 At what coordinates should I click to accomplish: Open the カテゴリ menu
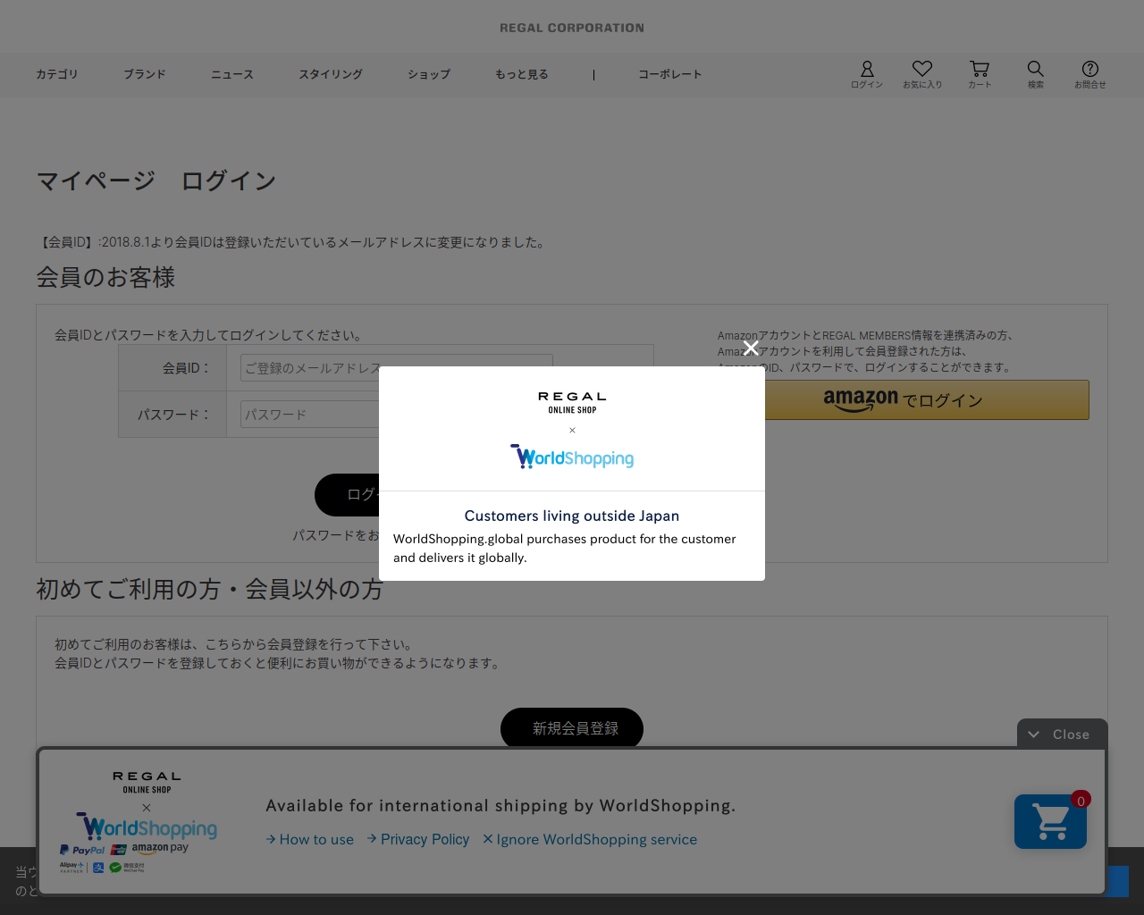tap(57, 74)
